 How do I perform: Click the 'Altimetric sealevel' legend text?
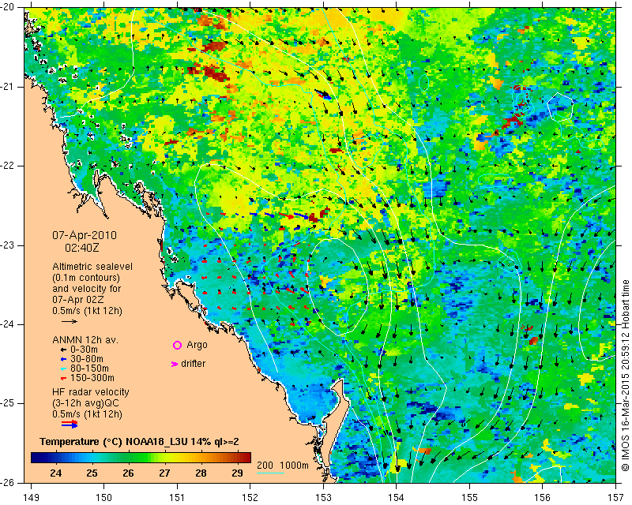[x=92, y=267]
